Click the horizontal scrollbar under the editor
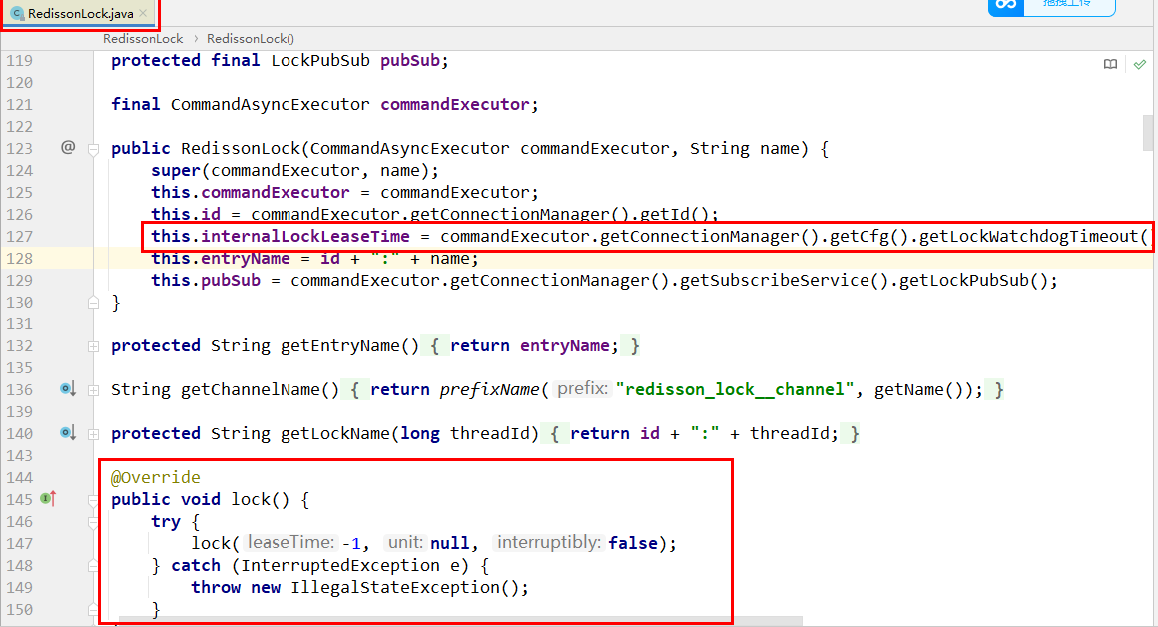This screenshot has height=627, width=1158. 460,621
